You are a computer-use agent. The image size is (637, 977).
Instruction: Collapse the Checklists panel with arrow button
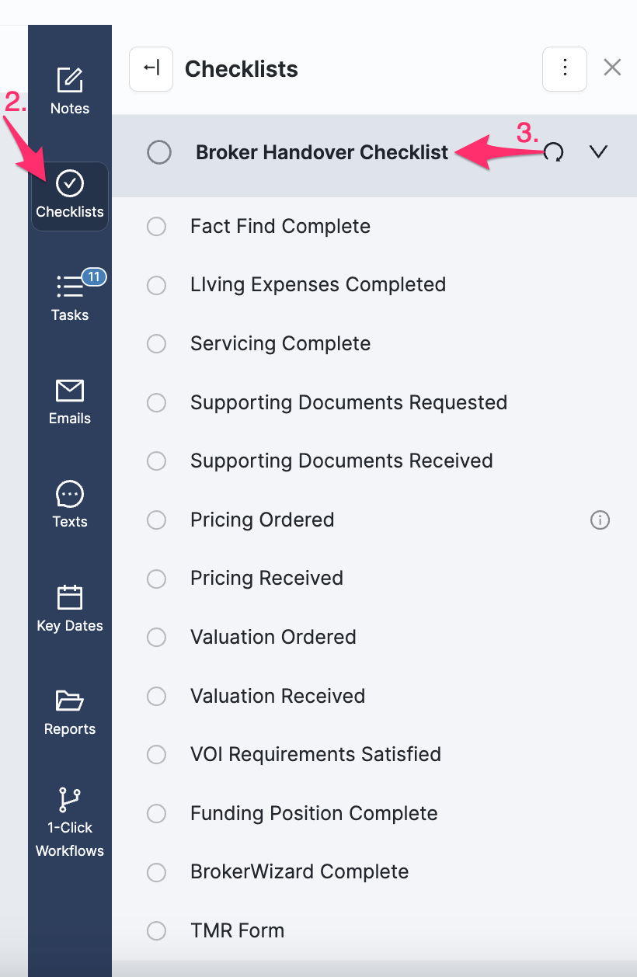tap(151, 69)
